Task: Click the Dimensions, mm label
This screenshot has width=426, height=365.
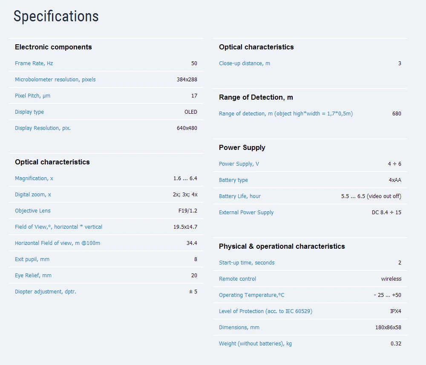Action: pyautogui.click(x=239, y=328)
